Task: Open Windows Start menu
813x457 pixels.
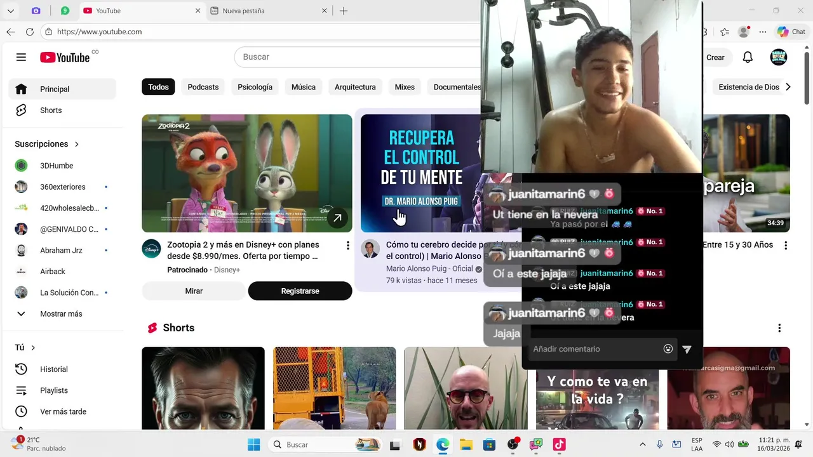Action: click(x=253, y=444)
